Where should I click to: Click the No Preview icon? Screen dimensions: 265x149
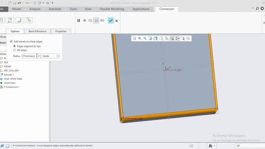84,20
